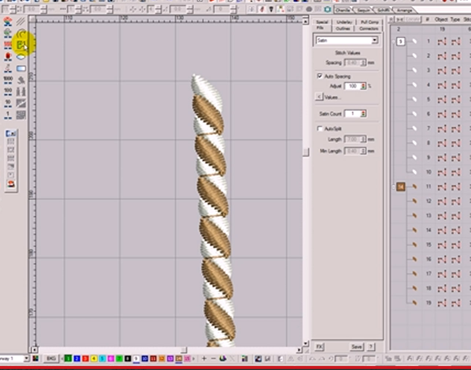Click the 1 stitch travel icon
This screenshot has width=471, height=370.
coord(8,115)
